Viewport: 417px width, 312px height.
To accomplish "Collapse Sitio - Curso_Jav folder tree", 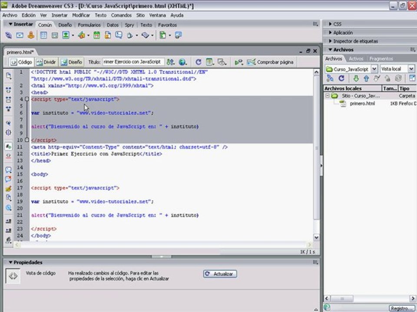I will [x=328, y=96].
